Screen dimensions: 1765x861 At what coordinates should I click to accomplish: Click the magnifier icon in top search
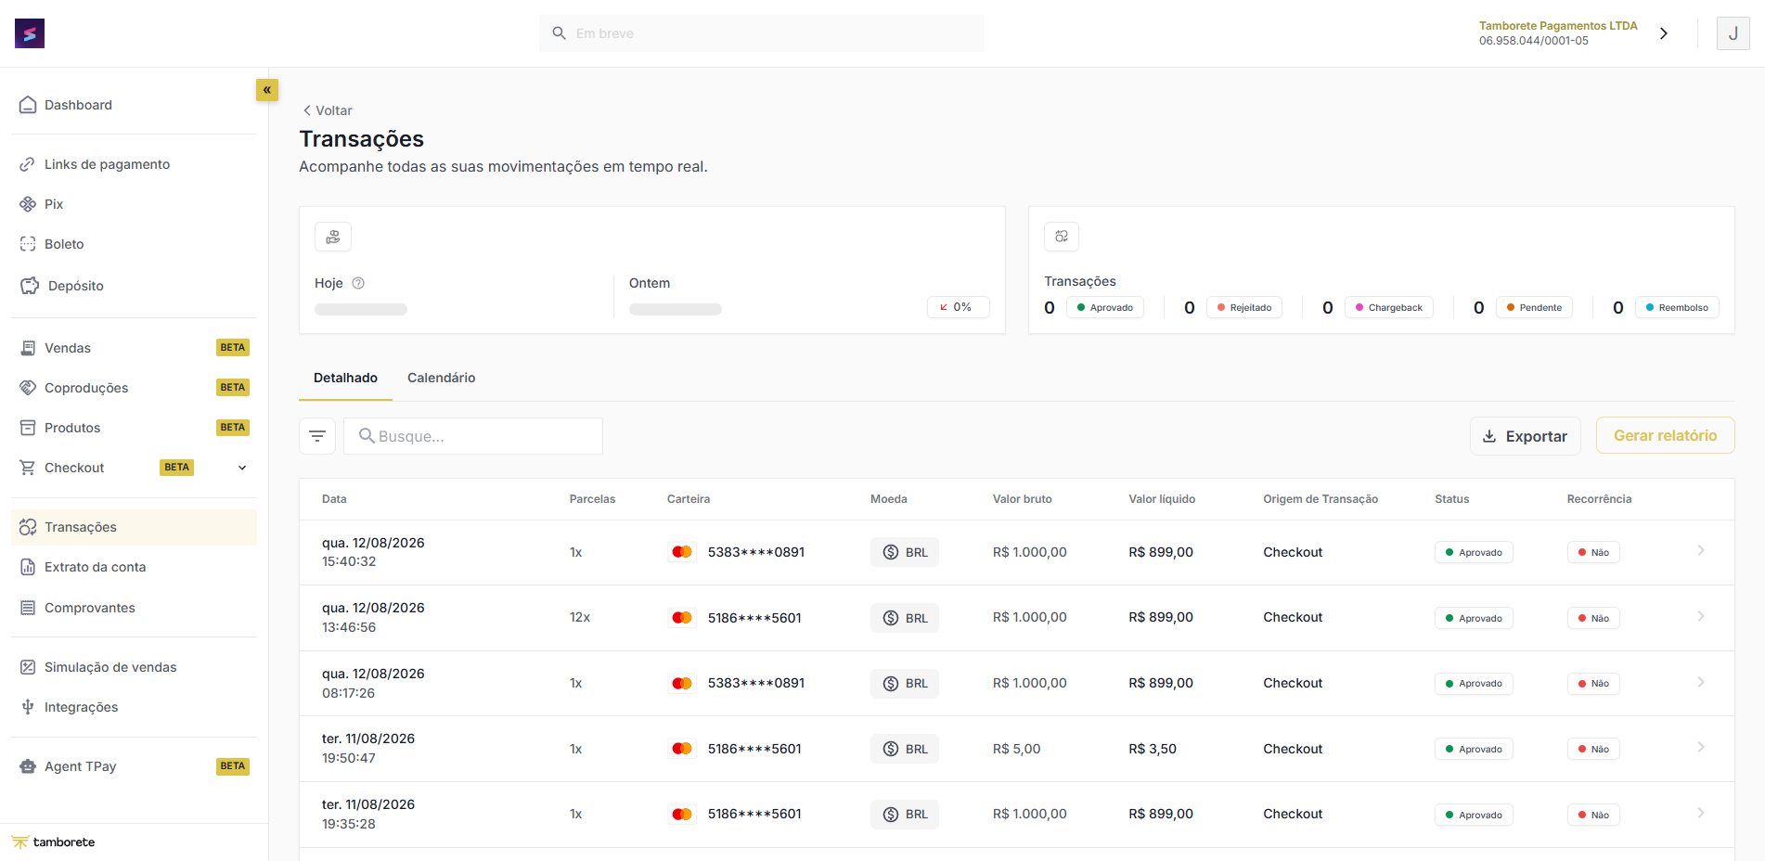(560, 33)
